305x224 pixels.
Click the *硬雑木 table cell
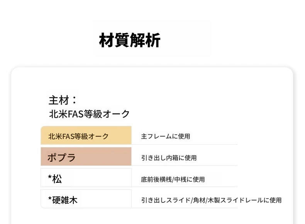click(86, 200)
